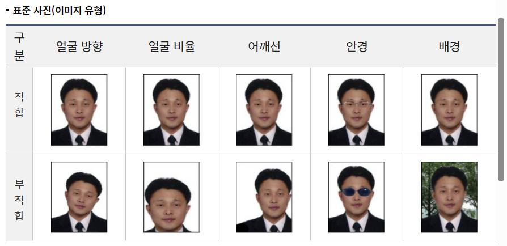Click the suitable 얼굴 비율 sample photo
Screen dimensions: 507x246
point(171,110)
